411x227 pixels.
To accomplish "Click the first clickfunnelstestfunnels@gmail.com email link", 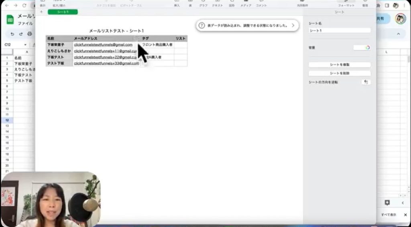I will [103, 45].
